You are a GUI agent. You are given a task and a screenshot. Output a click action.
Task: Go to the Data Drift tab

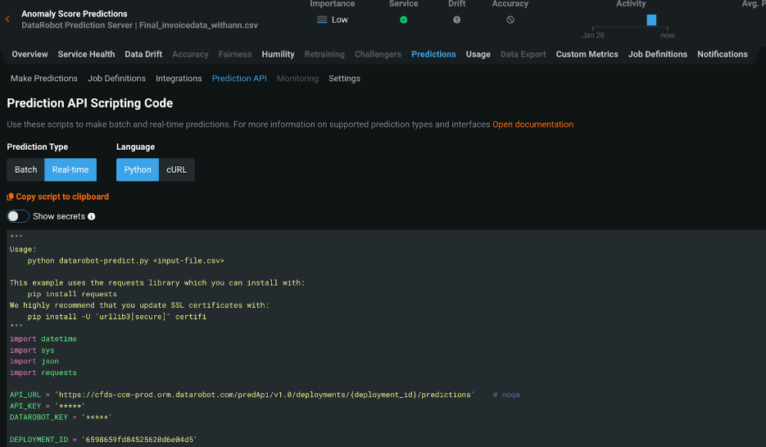(x=143, y=54)
